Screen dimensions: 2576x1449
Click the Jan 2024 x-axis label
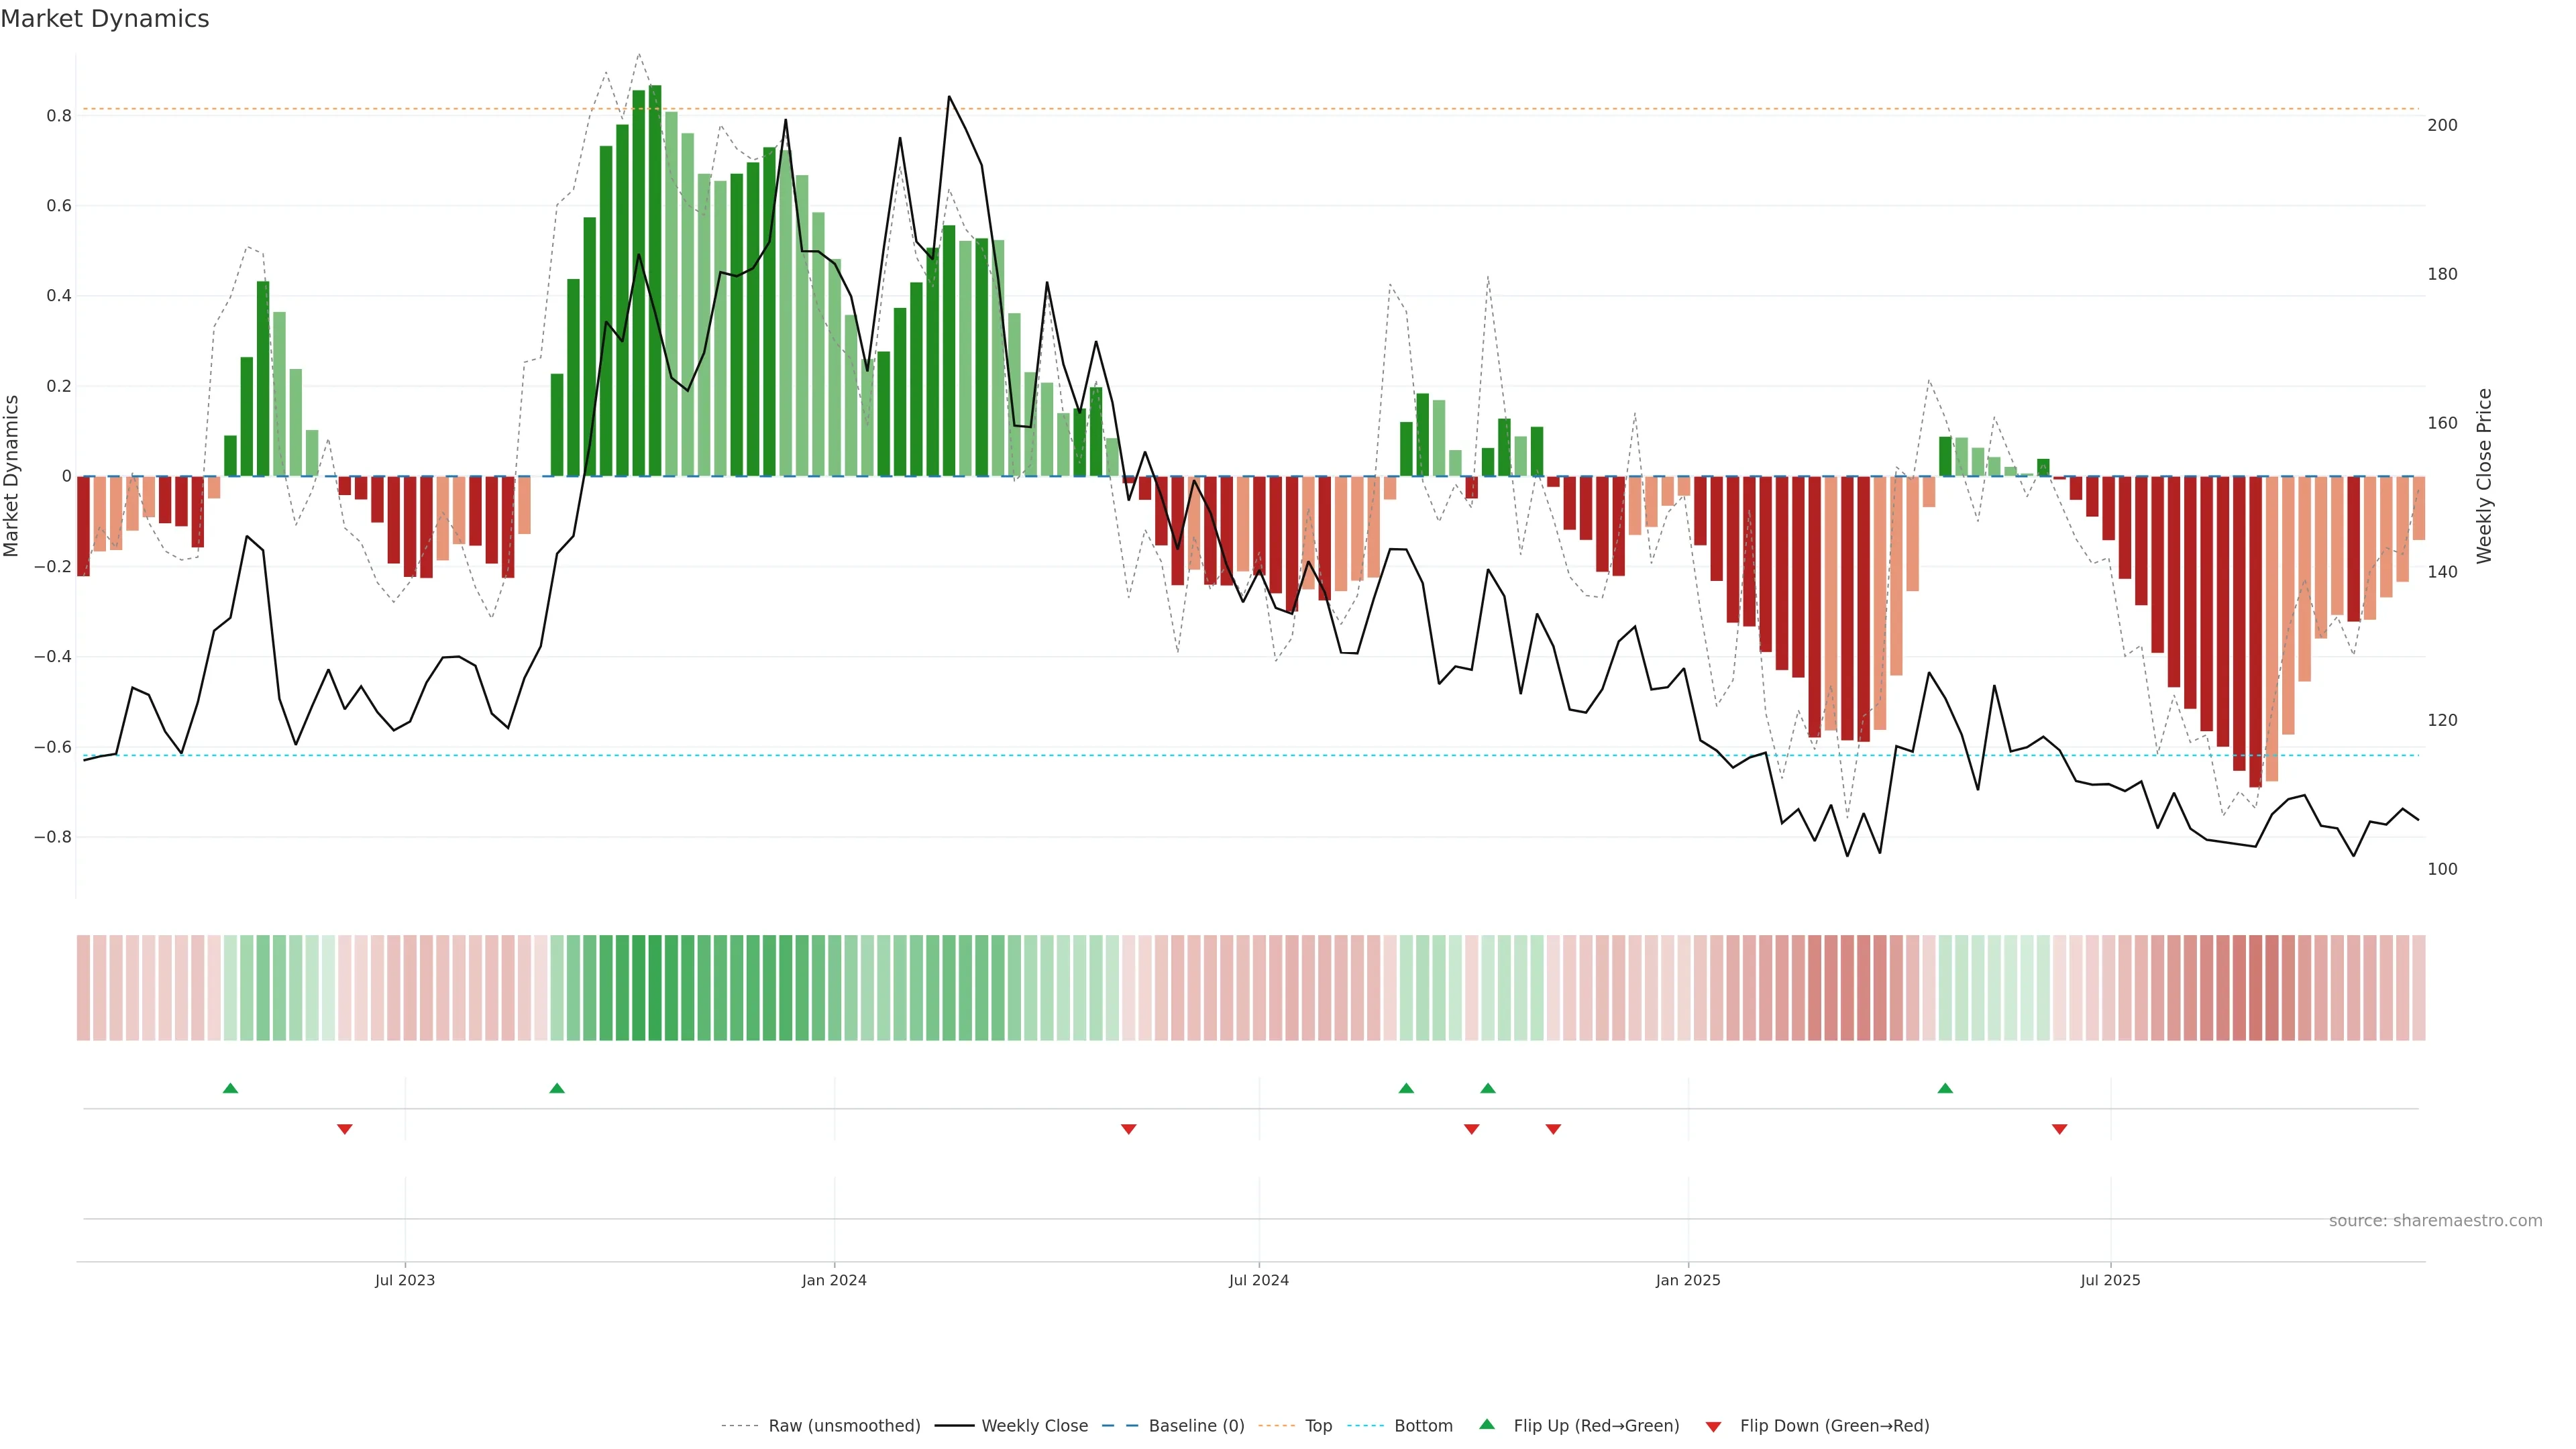834,1280
